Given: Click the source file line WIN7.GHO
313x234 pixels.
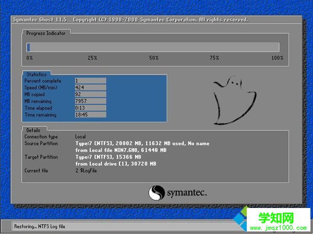Looking at the screenshot, I should click(x=121, y=150).
